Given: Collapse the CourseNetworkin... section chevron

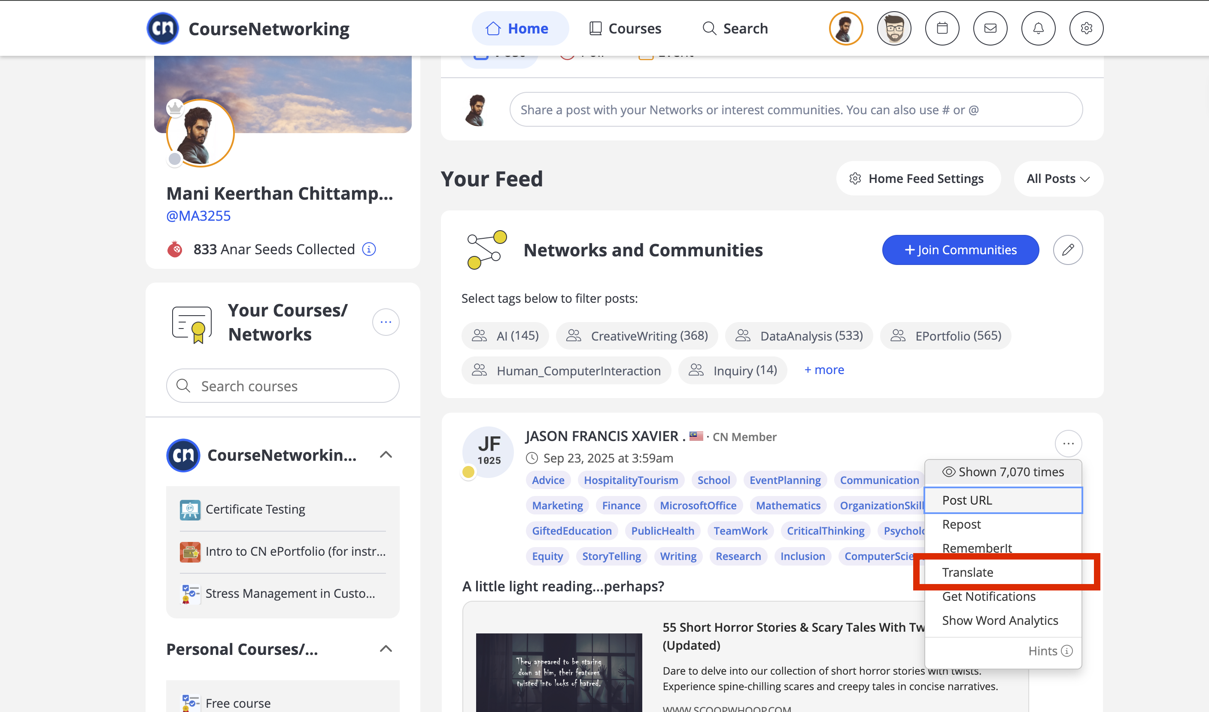Looking at the screenshot, I should tap(386, 455).
